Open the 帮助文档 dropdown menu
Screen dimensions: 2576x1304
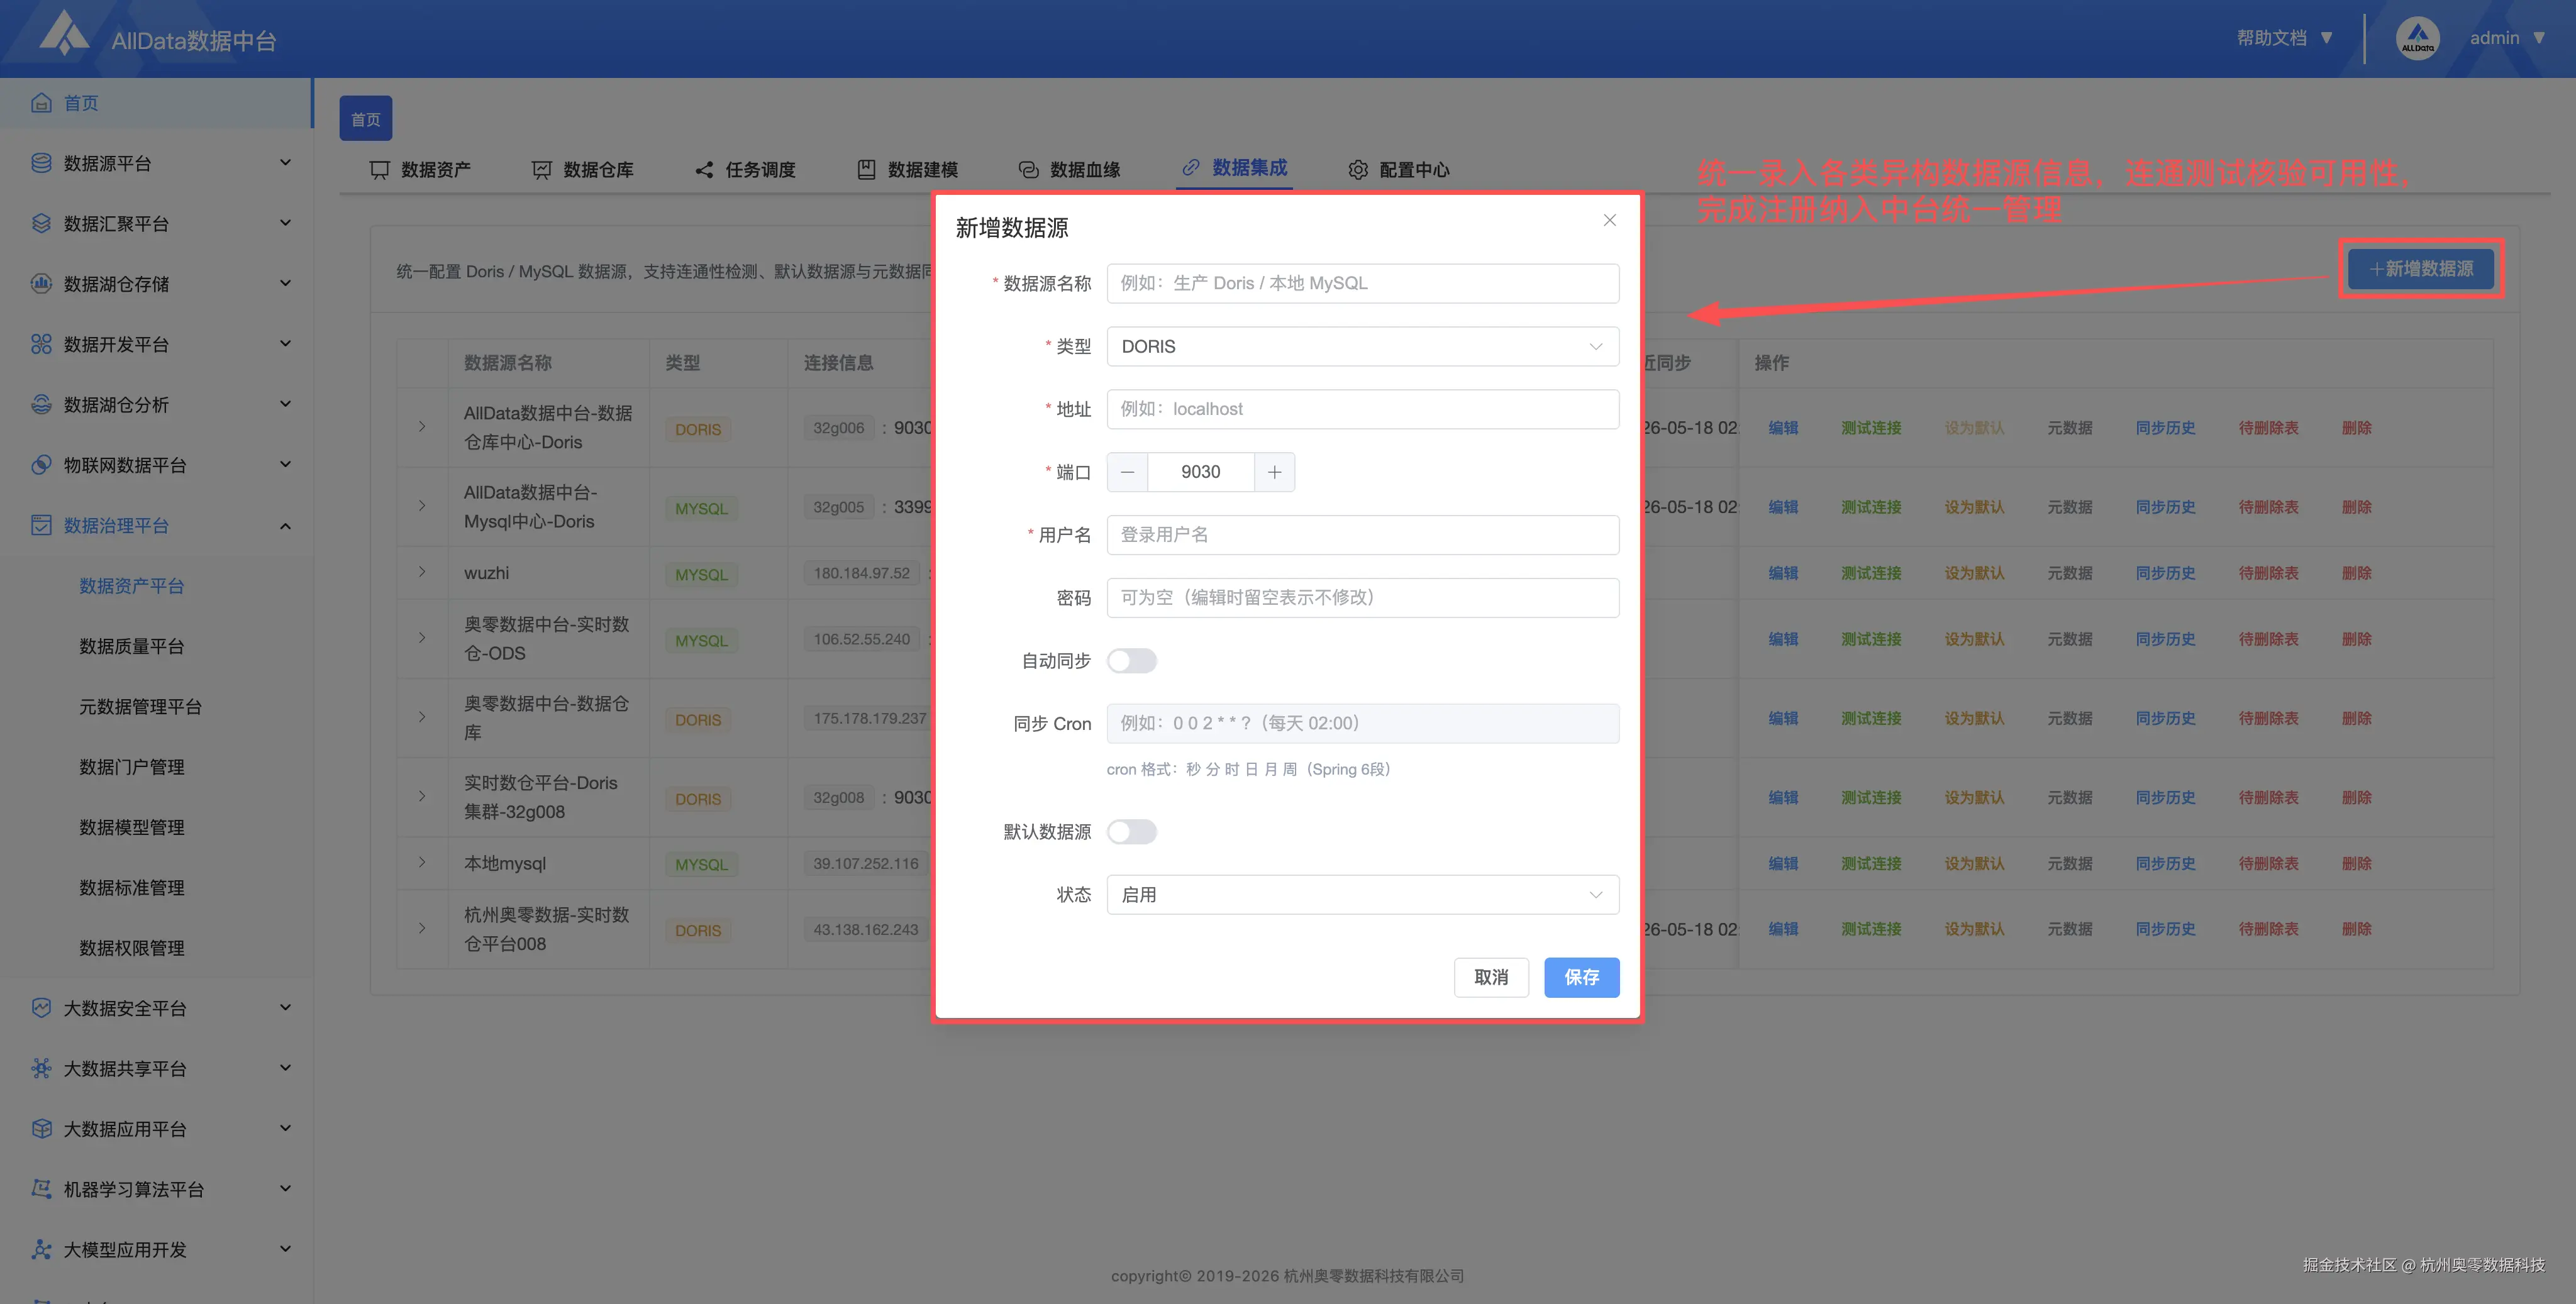tap(2284, 38)
